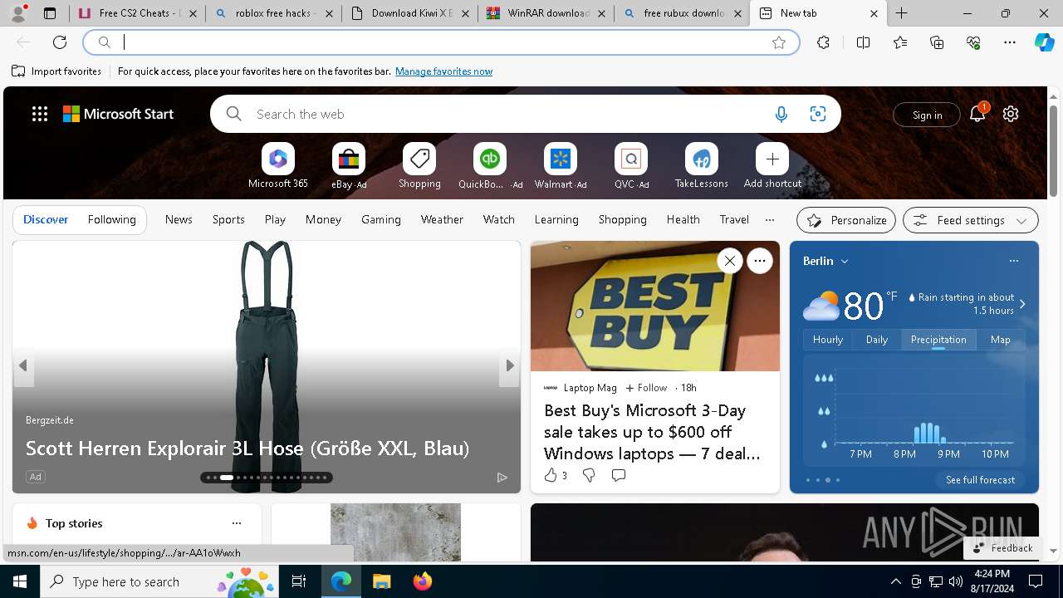Viewport: 1063px width, 598px height.
Task: Dislike the Best Buy article
Action: coord(589,475)
